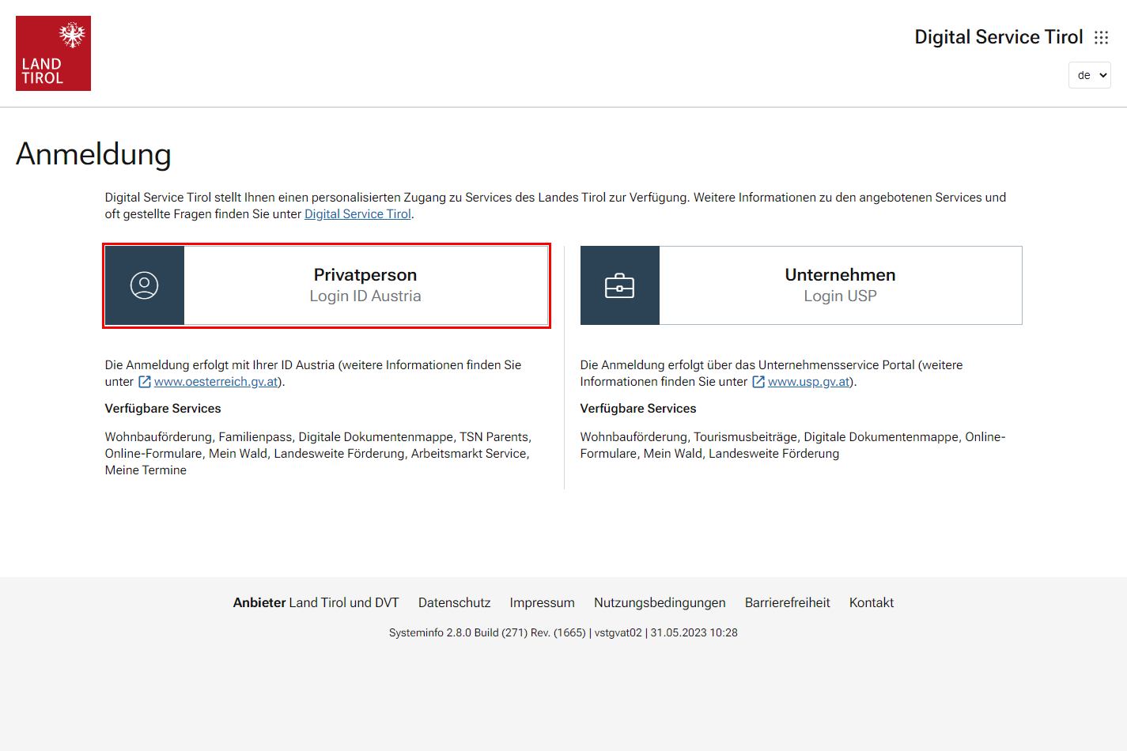
Task: Visit the www.oesterreich.gv.at link
Action: pos(216,382)
